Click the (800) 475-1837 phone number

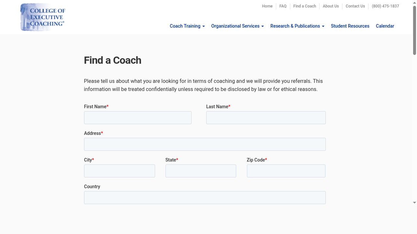click(x=385, y=6)
